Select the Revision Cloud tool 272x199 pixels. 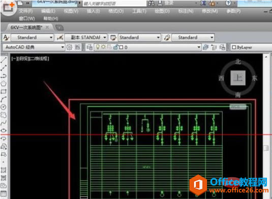(x=4, y=115)
